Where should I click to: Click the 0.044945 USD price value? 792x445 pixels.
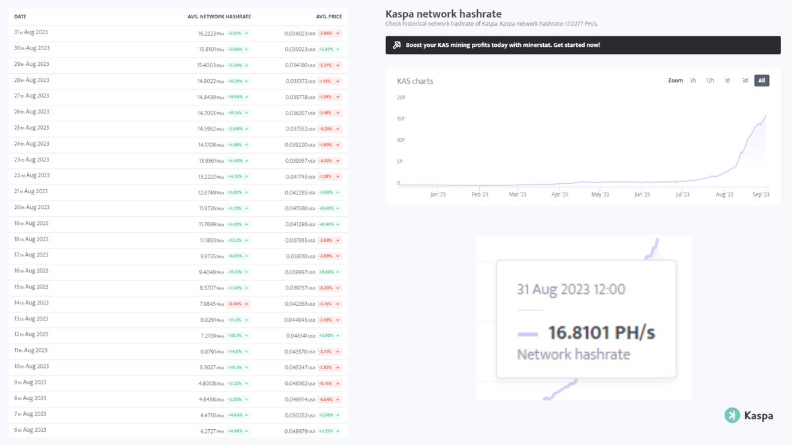[x=300, y=320]
